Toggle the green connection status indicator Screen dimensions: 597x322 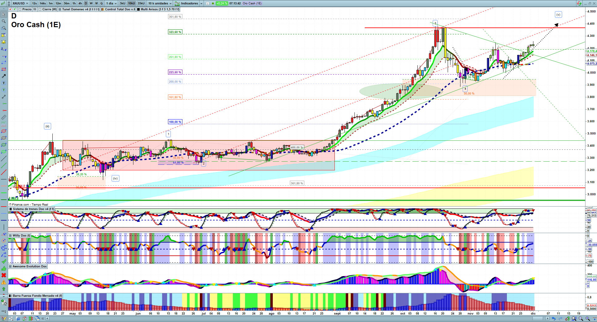pyautogui.click(x=213, y=3)
